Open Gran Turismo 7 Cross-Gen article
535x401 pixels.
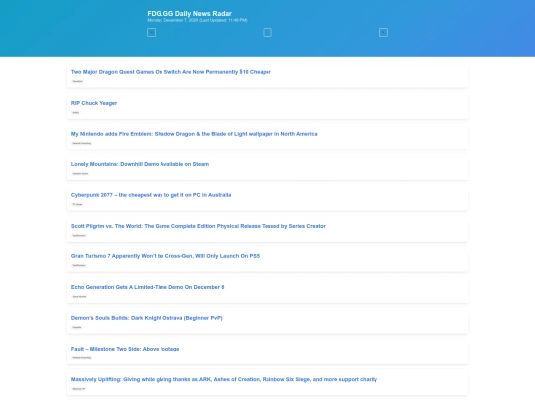point(165,256)
